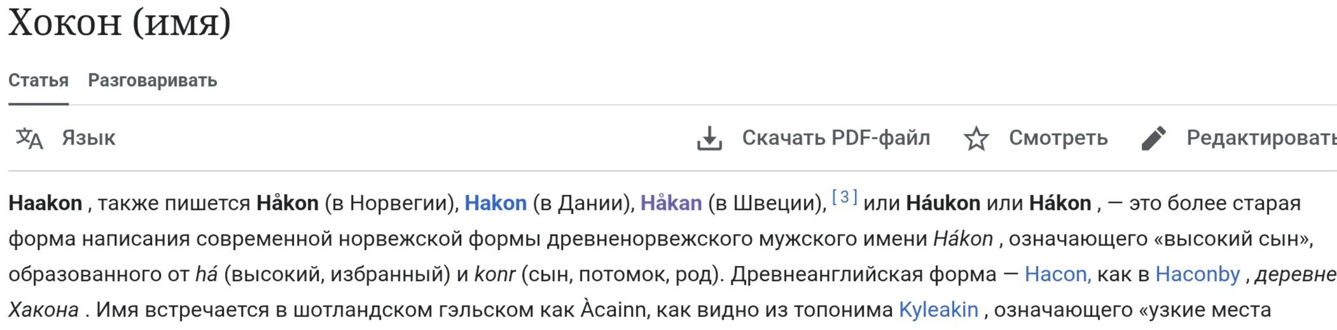Click the language translation icon
The image size is (1337, 330).
tap(29, 138)
